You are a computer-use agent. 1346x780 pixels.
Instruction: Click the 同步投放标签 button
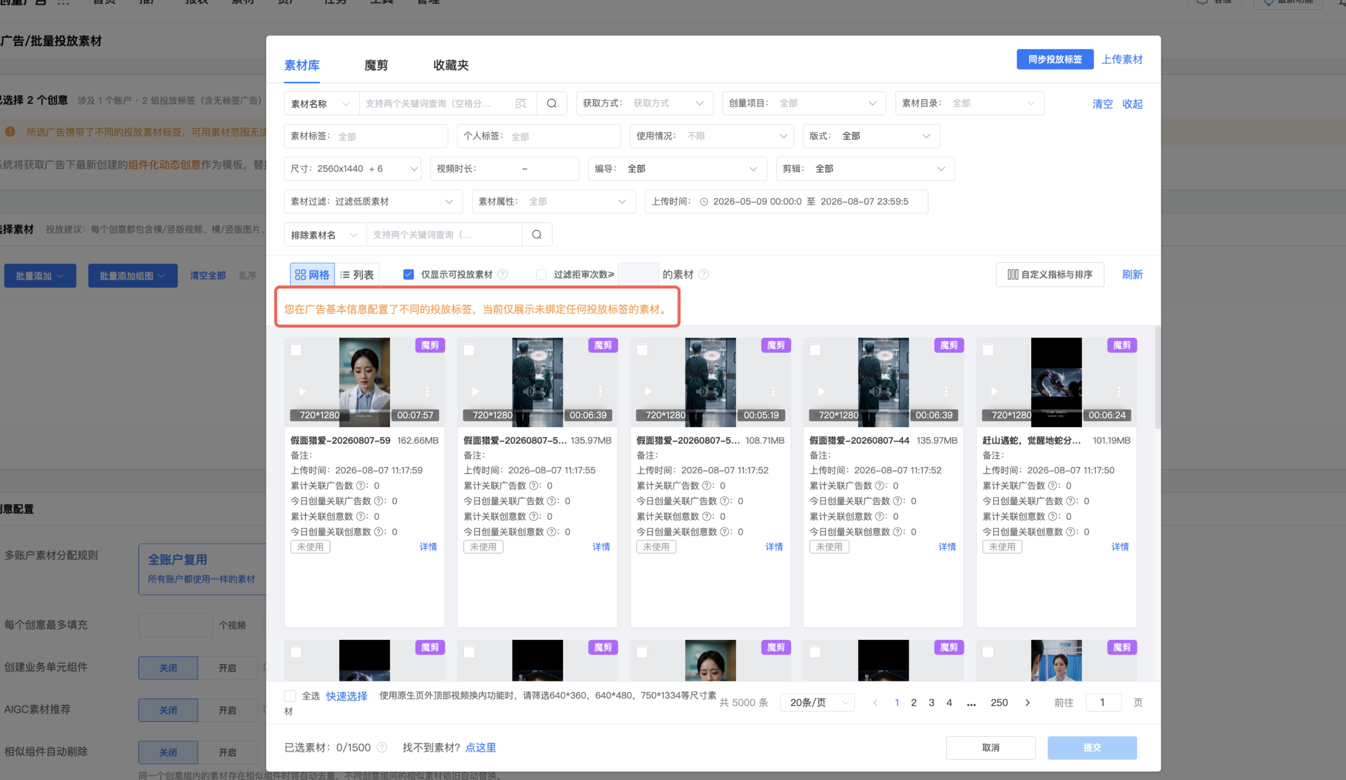(1054, 59)
